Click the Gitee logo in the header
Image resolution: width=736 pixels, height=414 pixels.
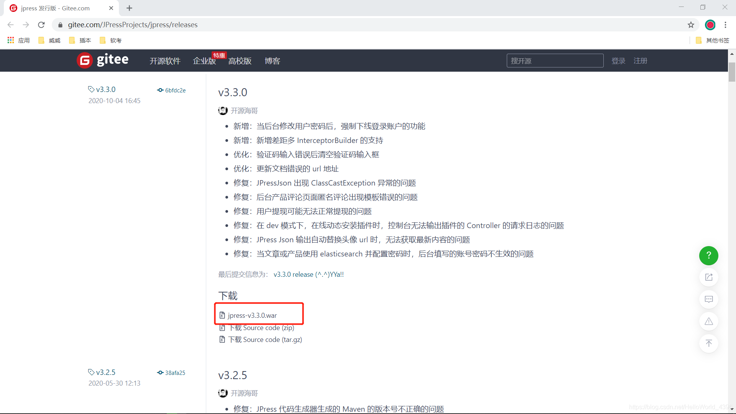pyautogui.click(x=103, y=60)
